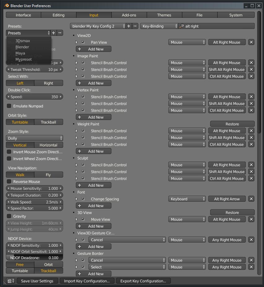Remove View3D Gesture Circle Cancel item
The height and width of the screenshot is (287, 264).
click(251, 240)
